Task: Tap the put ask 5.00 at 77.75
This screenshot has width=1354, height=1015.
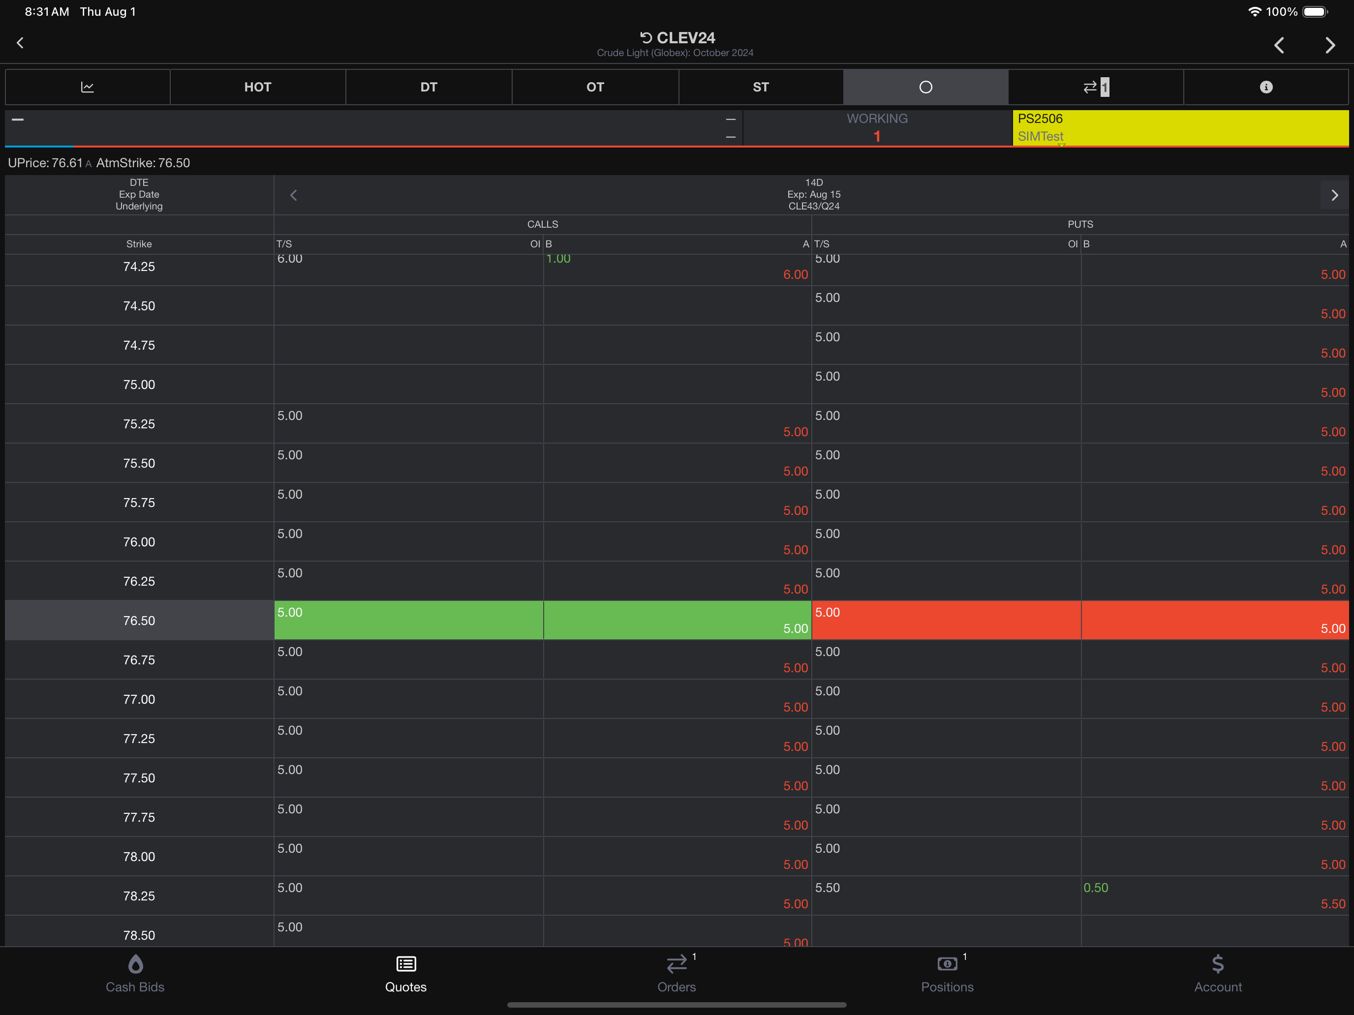Action: [x=1332, y=825]
